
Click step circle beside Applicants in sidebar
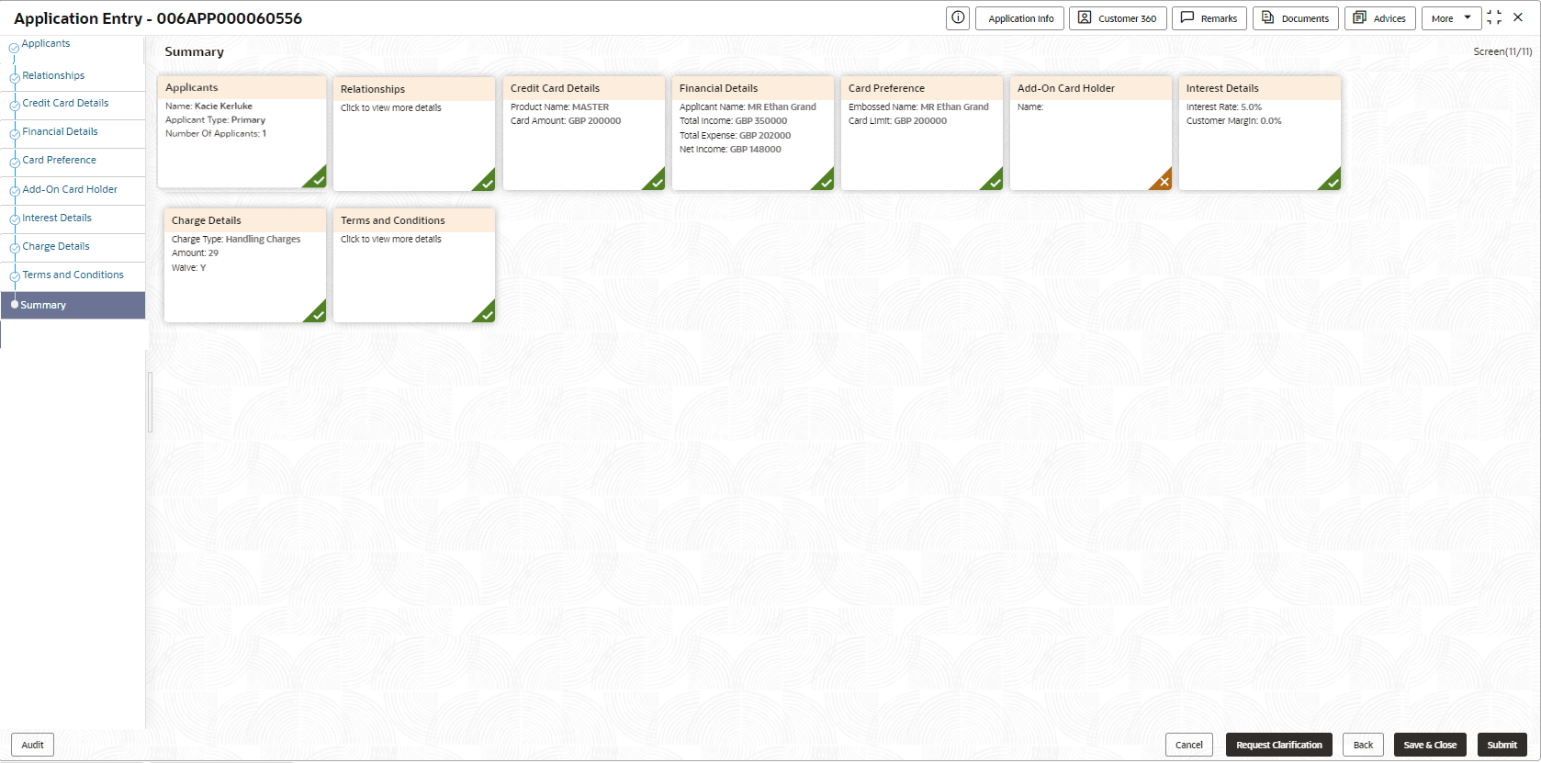(x=14, y=48)
